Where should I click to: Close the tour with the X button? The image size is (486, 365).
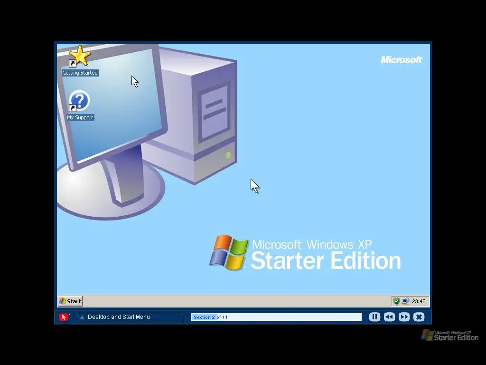coord(419,317)
